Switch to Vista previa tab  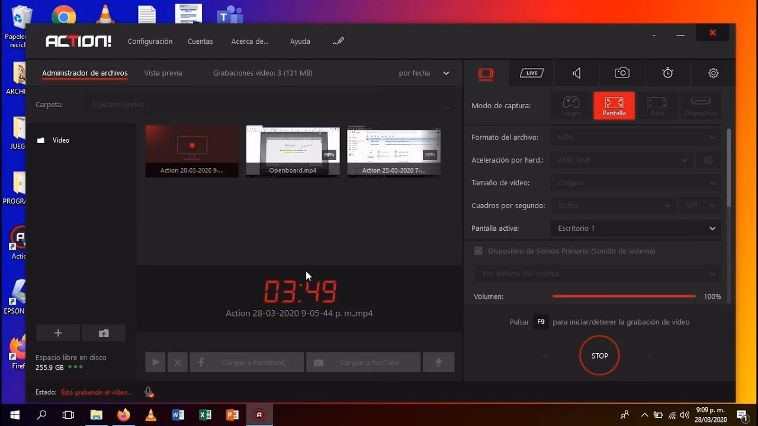(163, 73)
